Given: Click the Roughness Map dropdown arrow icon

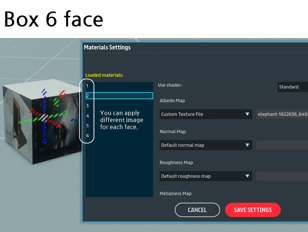Looking at the screenshot, I should pyautogui.click(x=246, y=176).
